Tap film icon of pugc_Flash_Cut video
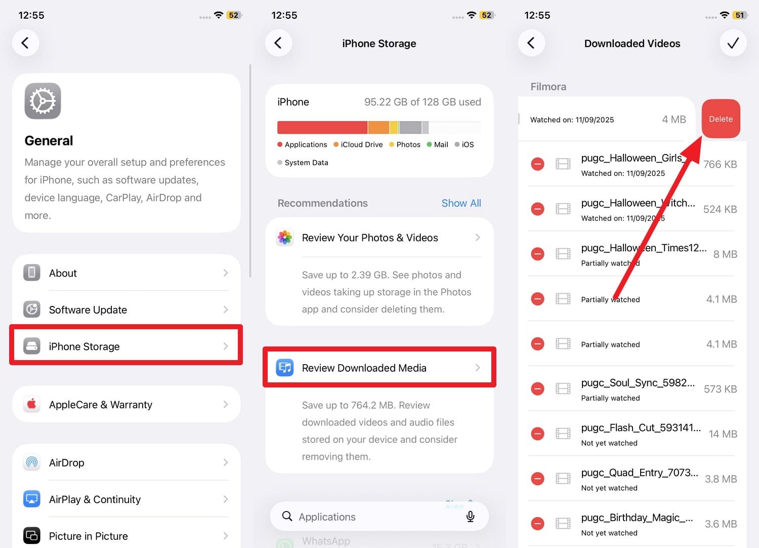The image size is (759, 548). pyautogui.click(x=563, y=434)
